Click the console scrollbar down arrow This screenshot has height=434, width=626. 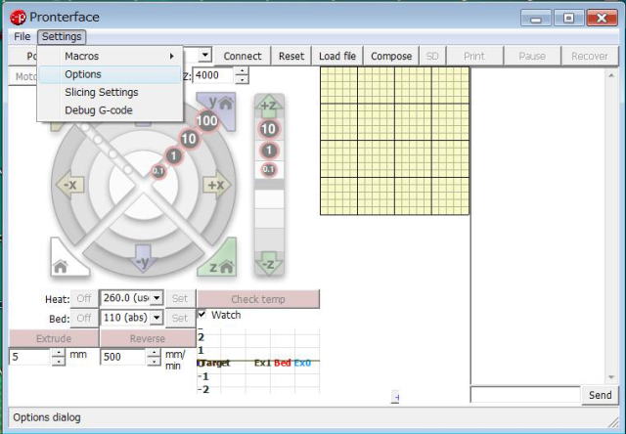611,377
